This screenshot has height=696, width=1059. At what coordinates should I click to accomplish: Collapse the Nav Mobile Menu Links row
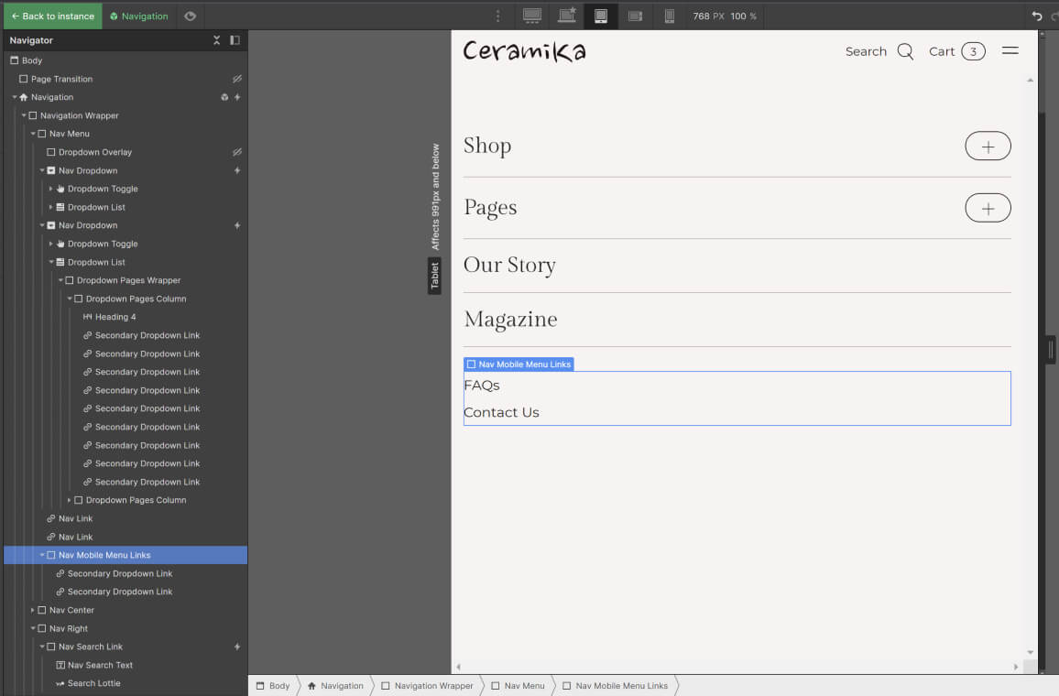click(42, 555)
